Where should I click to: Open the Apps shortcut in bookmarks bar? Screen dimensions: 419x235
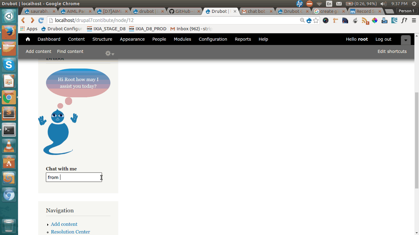29,29
